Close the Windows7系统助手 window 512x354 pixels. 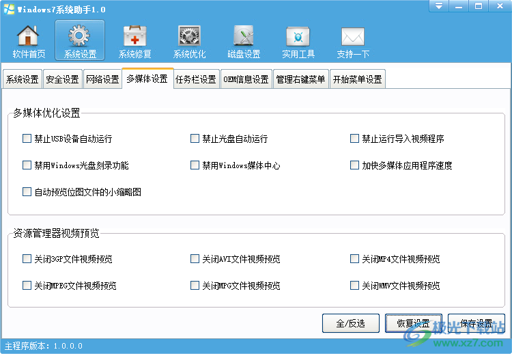pyautogui.click(x=500, y=6)
